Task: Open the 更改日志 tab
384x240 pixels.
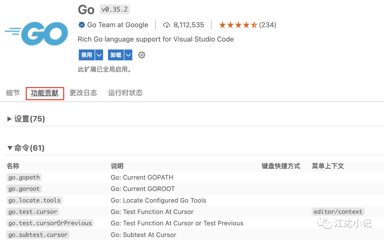Action: [x=83, y=93]
